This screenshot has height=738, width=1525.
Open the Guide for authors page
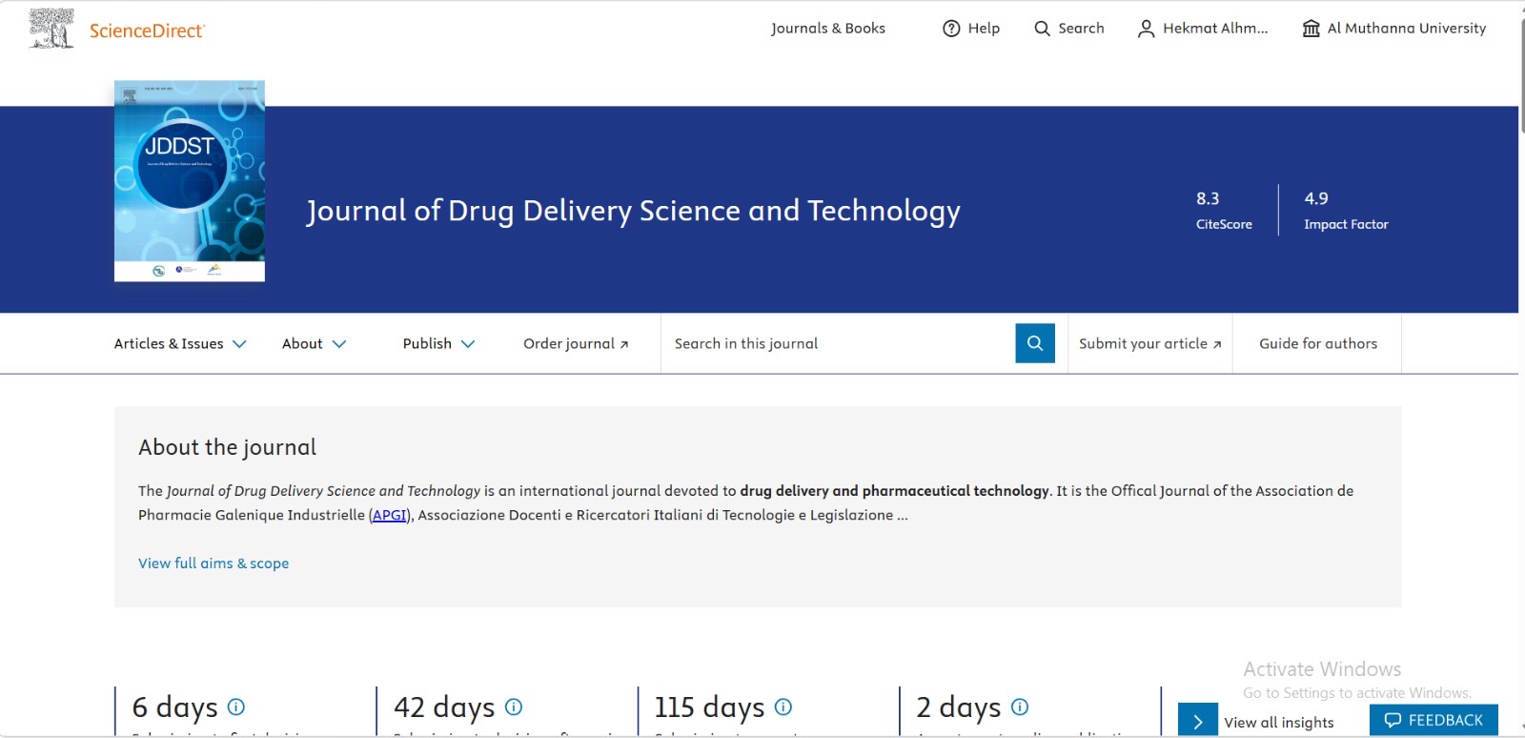click(x=1317, y=343)
